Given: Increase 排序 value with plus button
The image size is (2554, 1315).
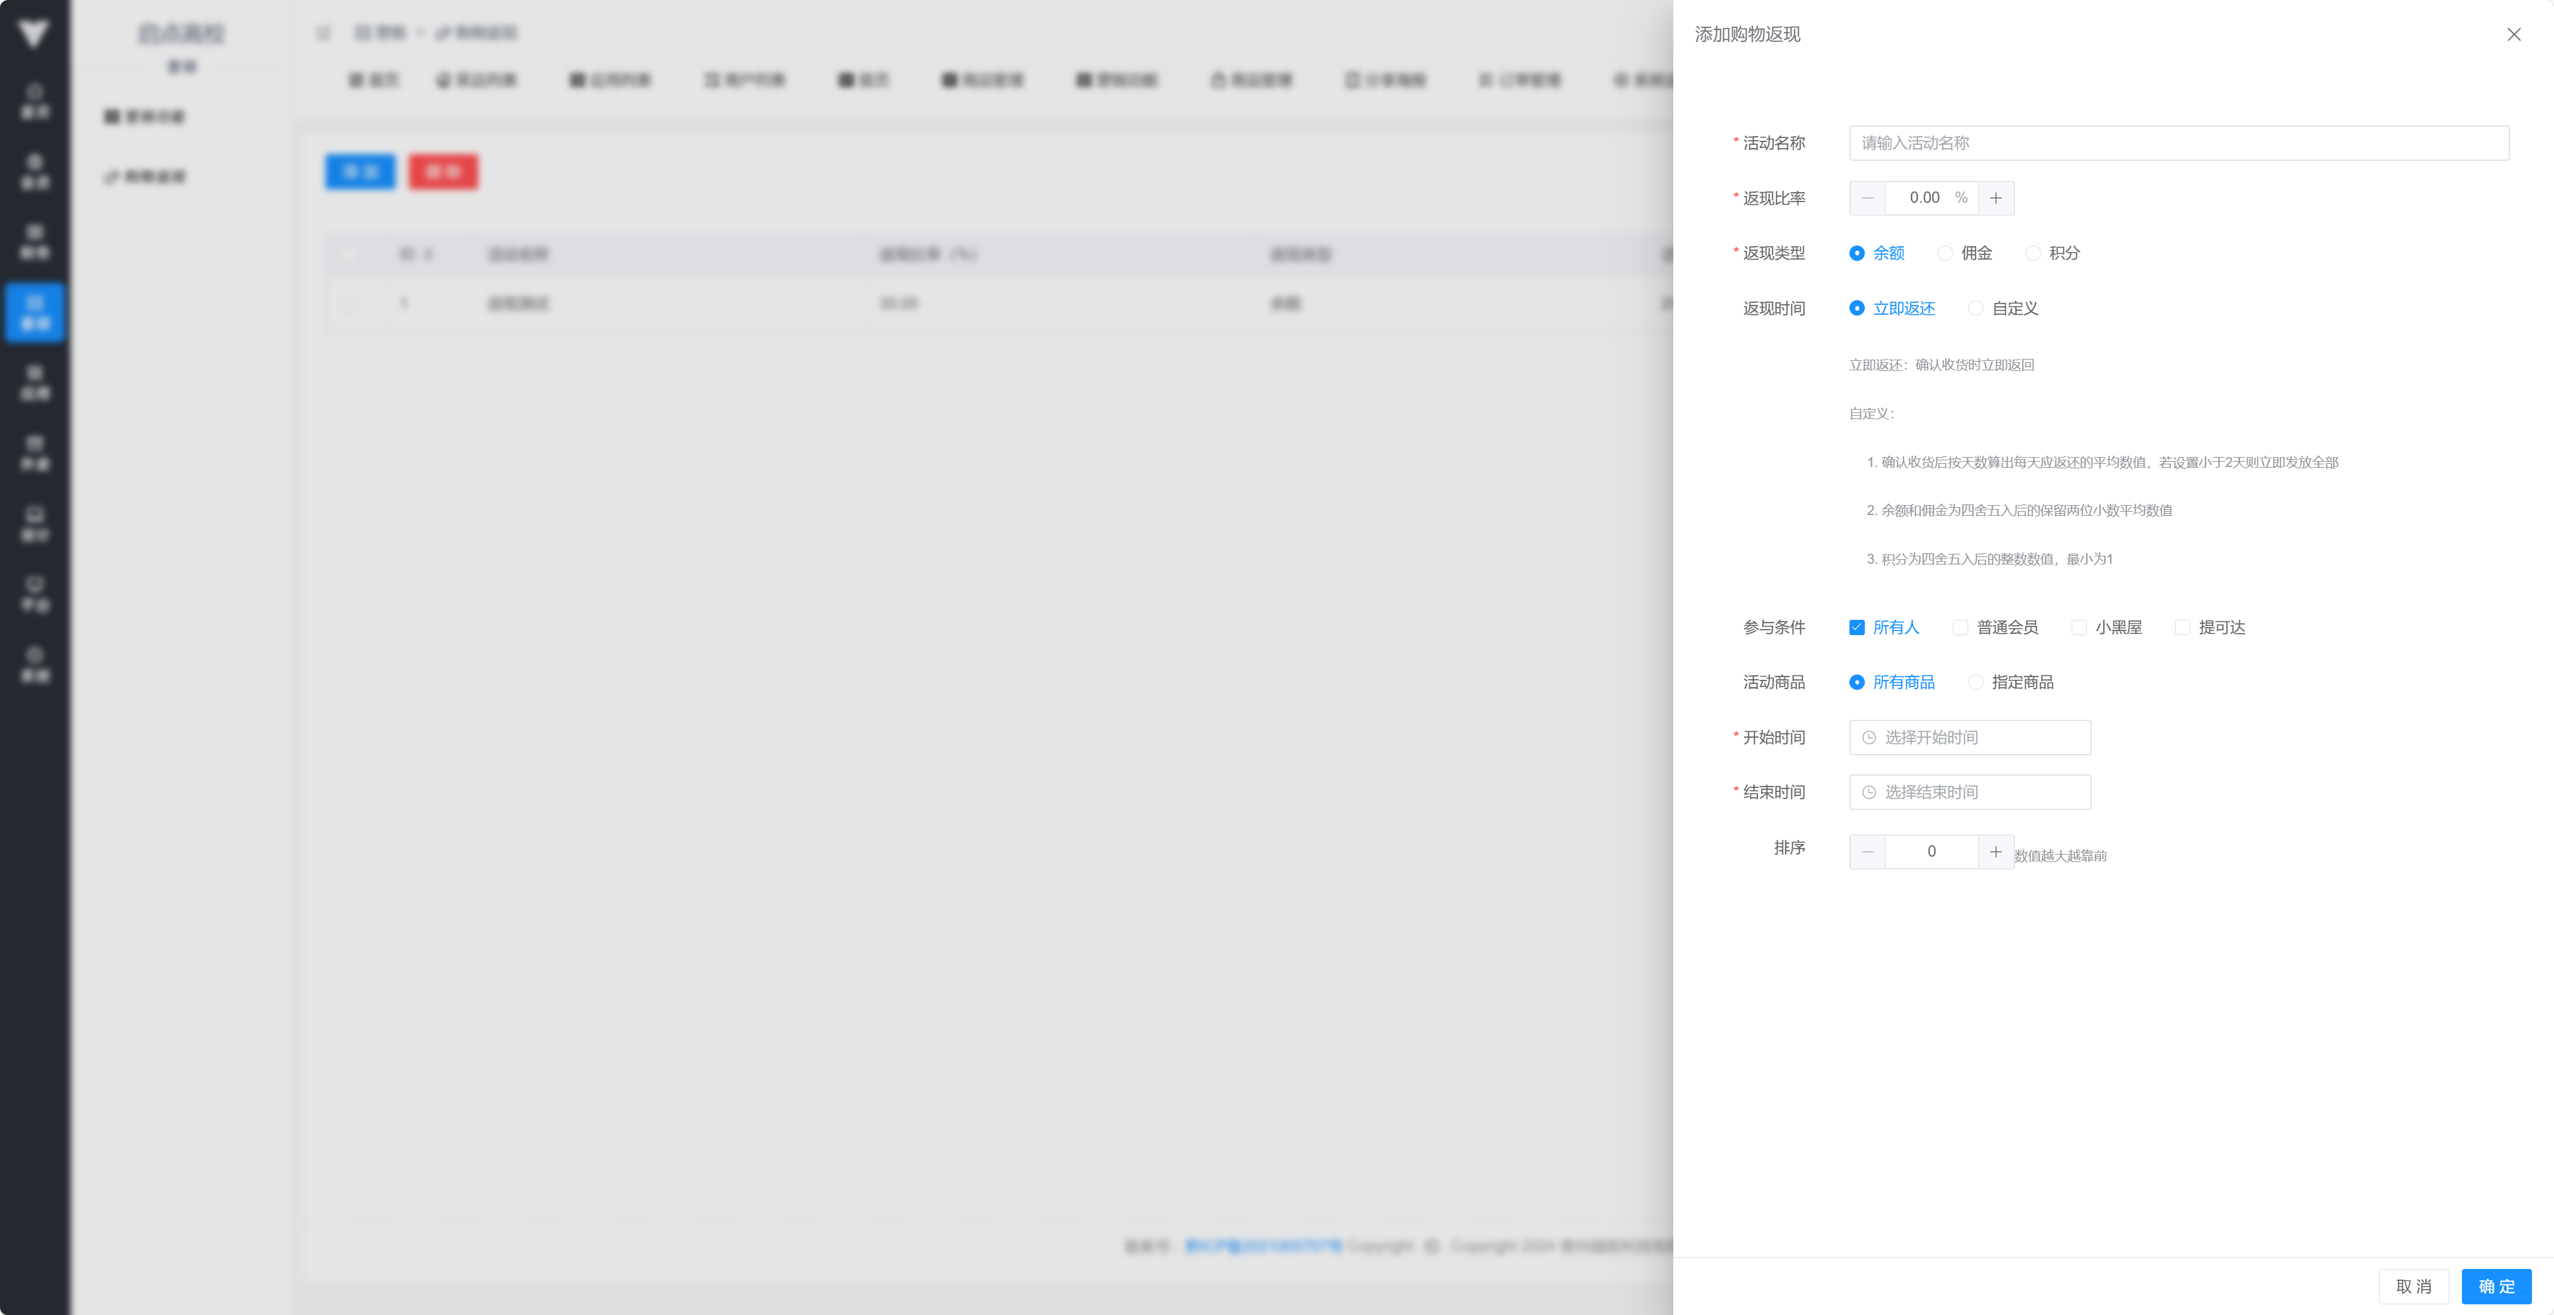Looking at the screenshot, I should coord(1995,852).
